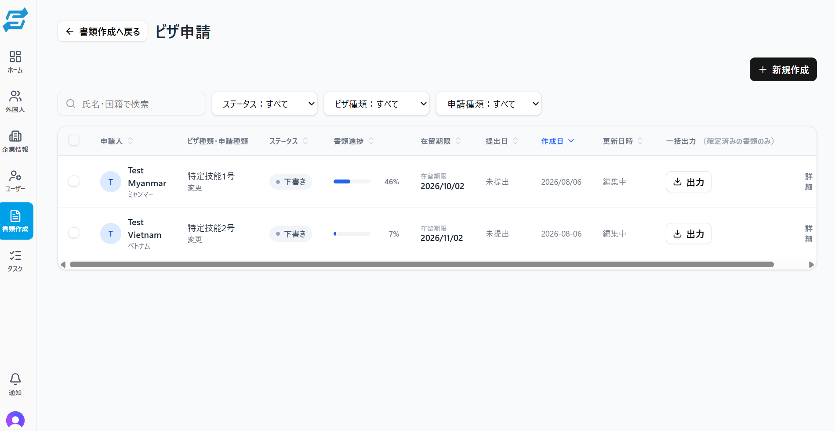This screenshot has height=431, width=835.
Task: Open 詳細 link for Test Myanmar row
Action: (x=809, y=182)
